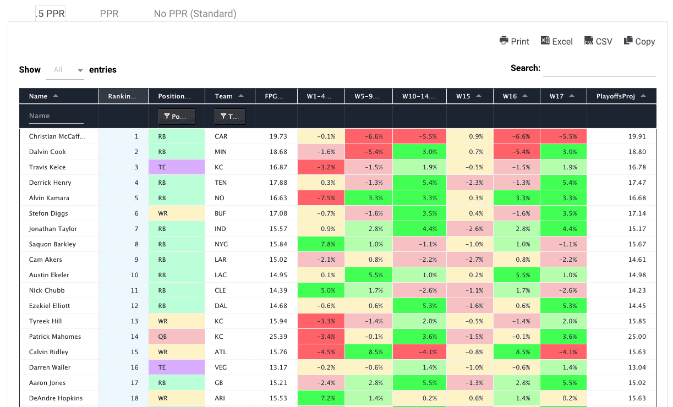Click the 7.2% W1-4 cell for Hopkins
The height and width of the screenshot is (407, 673).
[321, 398]
